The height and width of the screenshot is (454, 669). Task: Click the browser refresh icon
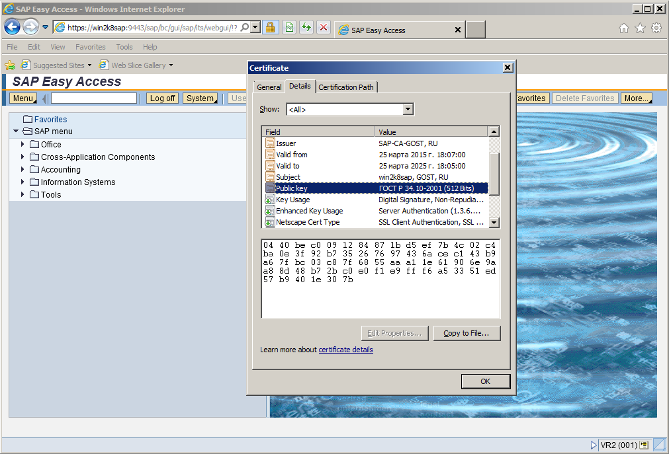pos(306,27)
